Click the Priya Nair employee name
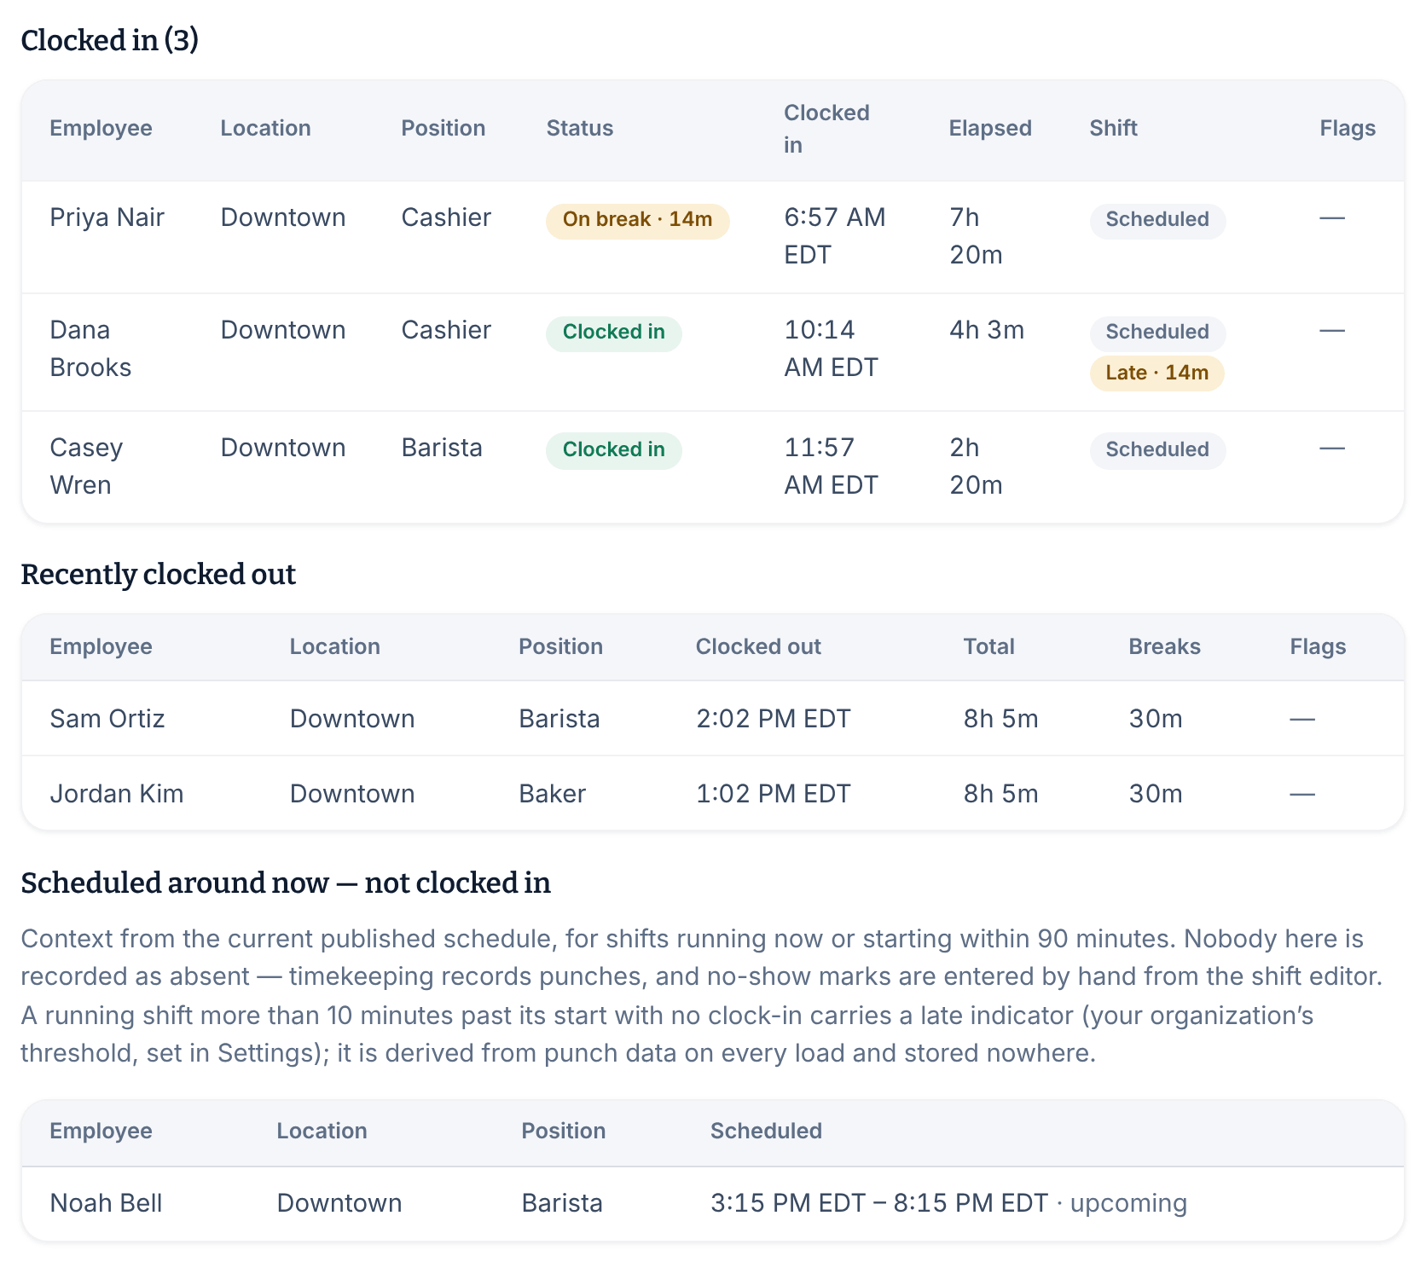The width and height of the screenshot is (1426, 1262). coord(107,217)
